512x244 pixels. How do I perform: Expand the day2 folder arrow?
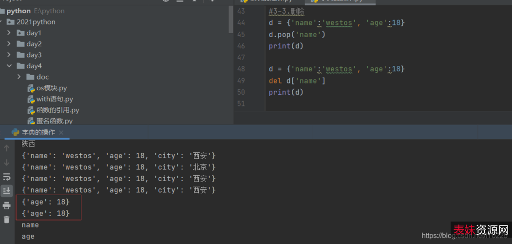(x=9, y=44)
